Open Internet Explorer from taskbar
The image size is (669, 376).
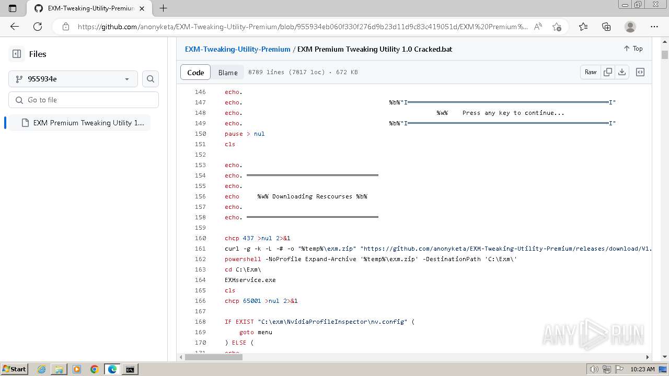click(x=41, y=369)
